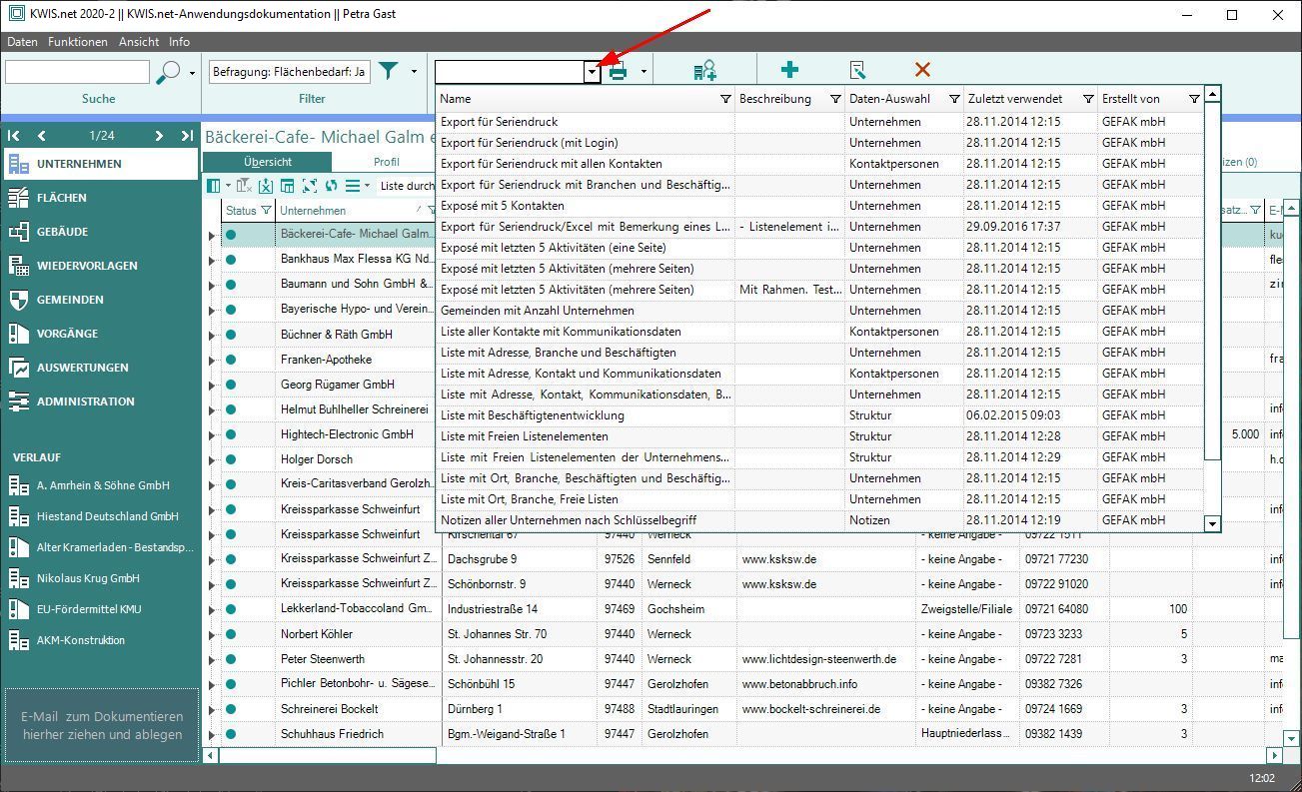Open the Ansicht menu
Image resolution: width=1302 pixels, height=792 pixels.
(x=139, y=42)
